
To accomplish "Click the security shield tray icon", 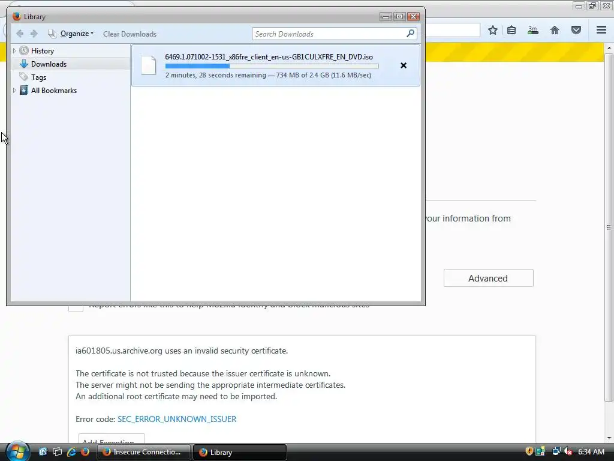I will pyautogui.click(x=529, y=451).
